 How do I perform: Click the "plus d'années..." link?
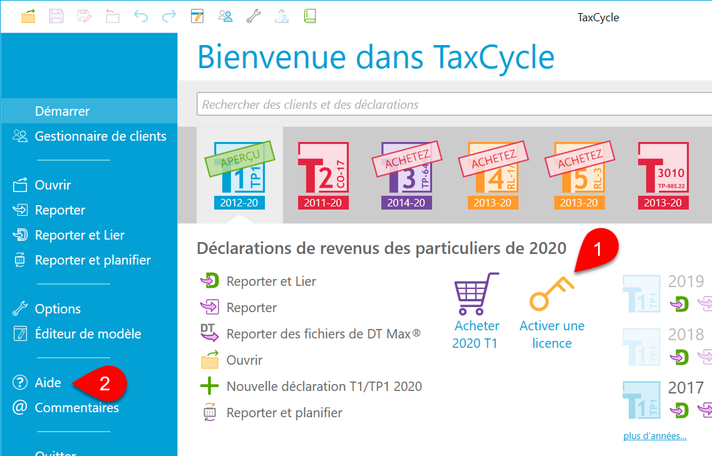654,436
